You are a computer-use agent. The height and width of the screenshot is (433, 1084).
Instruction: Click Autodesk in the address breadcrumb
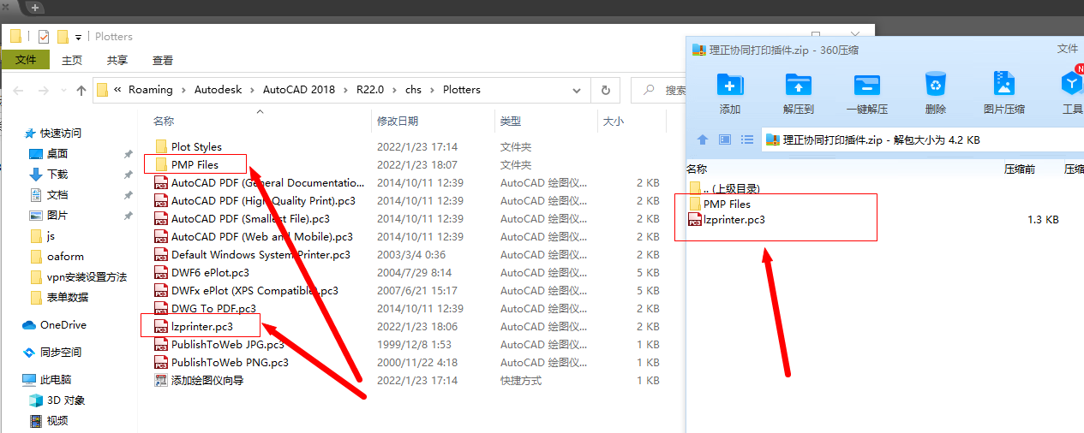click(x=218, y=90)
